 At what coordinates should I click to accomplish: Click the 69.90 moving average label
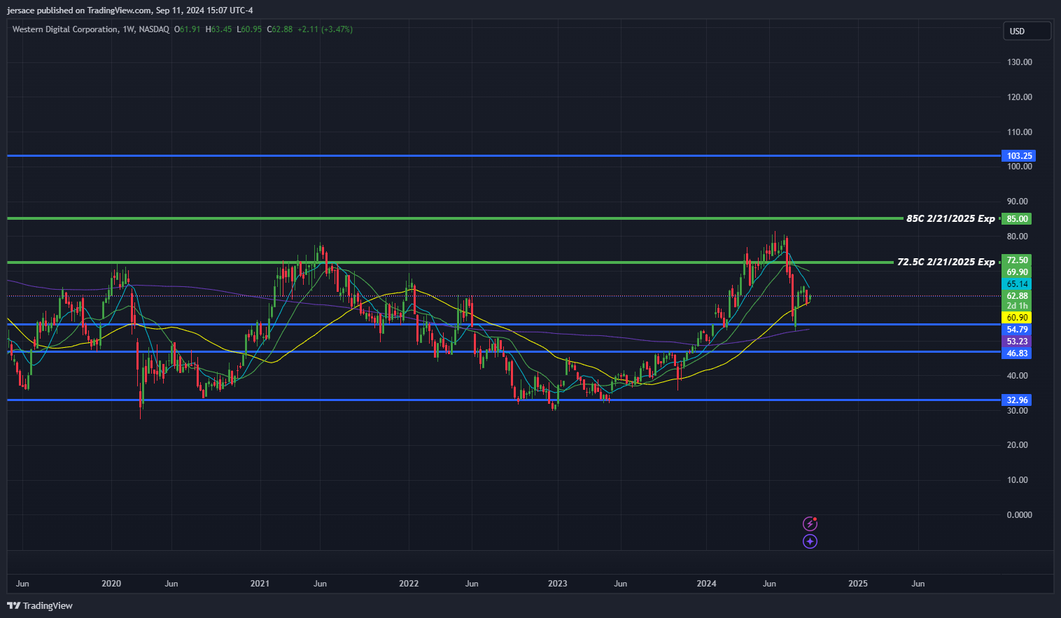point(1017,272)
